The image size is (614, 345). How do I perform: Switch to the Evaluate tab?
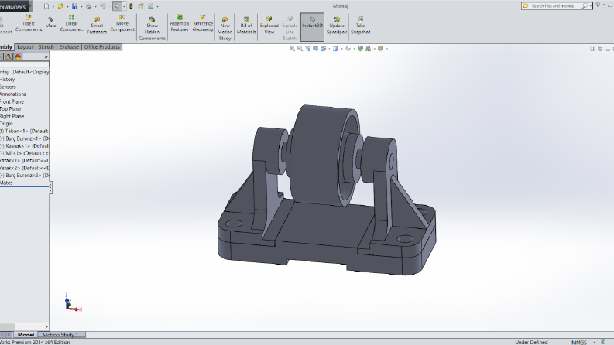[69, 47]
